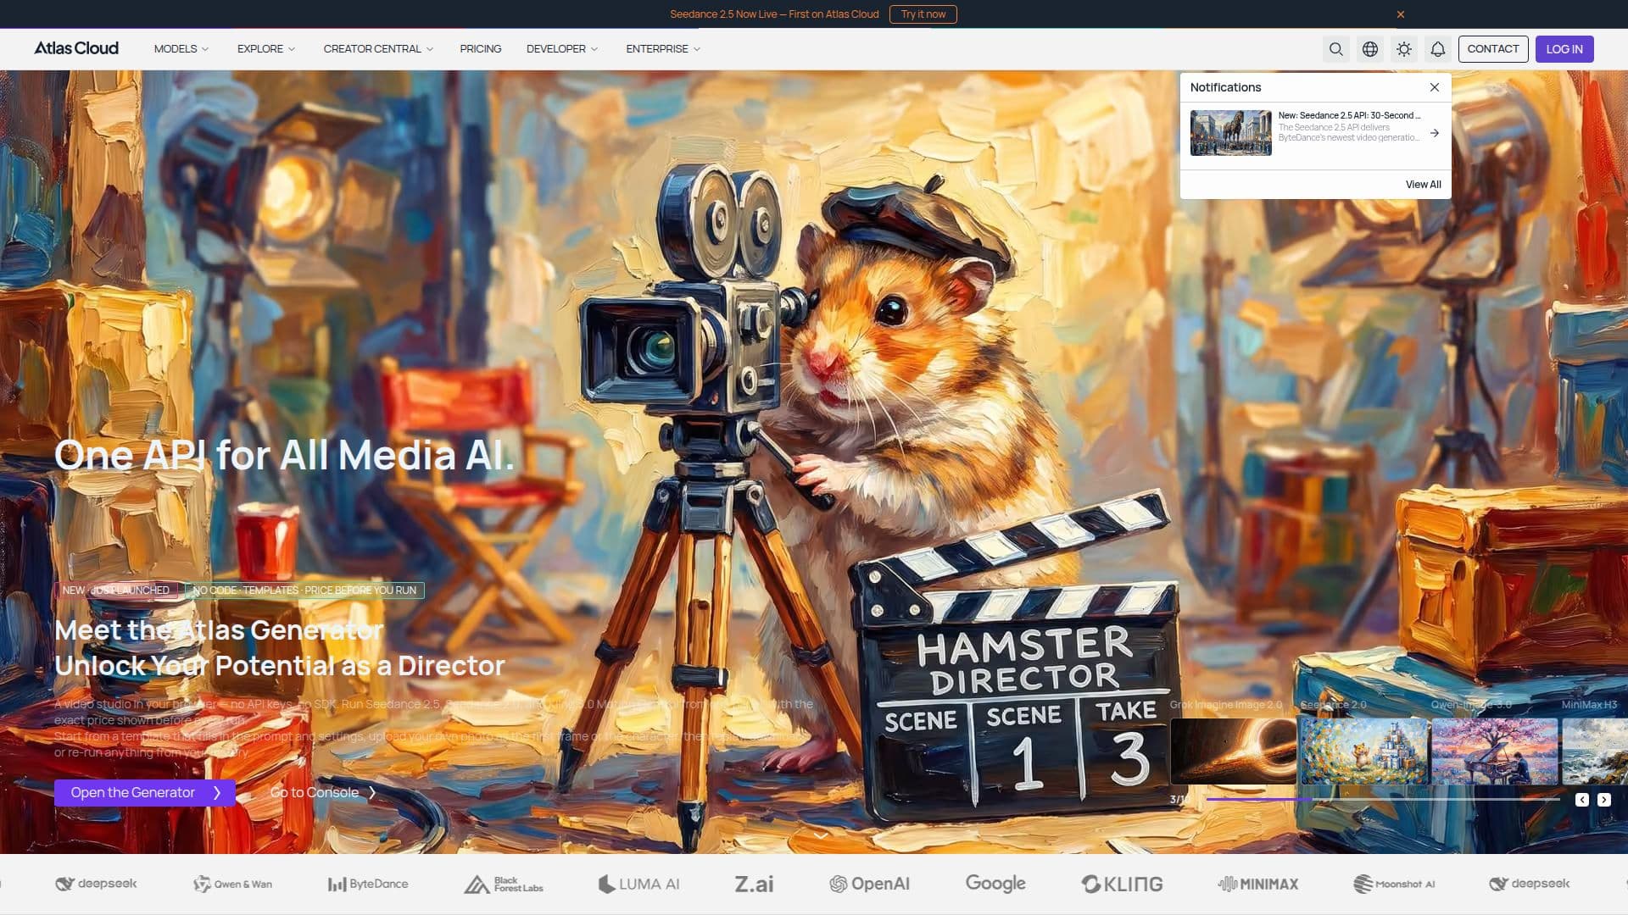Screen dimensions: 1628x915
Task: Click the OpenAI partner logo
Action: [x=869, y=884]
